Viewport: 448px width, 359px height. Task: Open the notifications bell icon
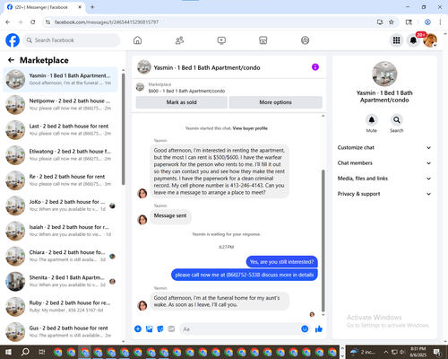click(413, 40)
